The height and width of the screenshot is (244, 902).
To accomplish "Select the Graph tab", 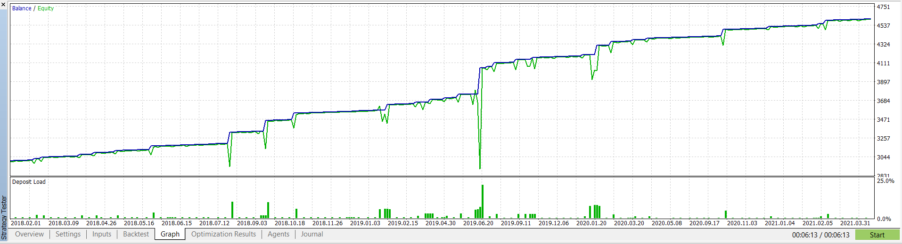I will pos(170,234).
